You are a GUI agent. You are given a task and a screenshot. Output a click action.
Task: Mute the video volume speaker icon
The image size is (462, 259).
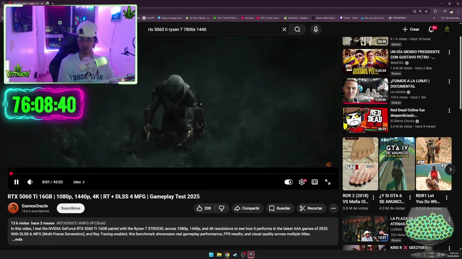30,182
